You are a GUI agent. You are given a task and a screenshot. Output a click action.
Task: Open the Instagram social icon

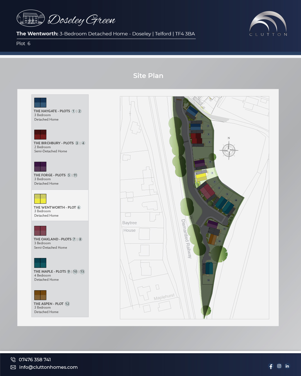279,366
